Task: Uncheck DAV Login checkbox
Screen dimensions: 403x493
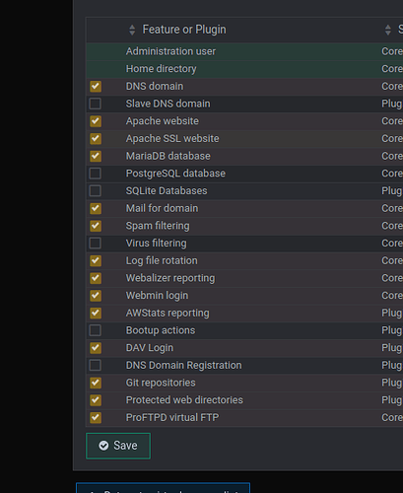Action: (x=96, y=348)
